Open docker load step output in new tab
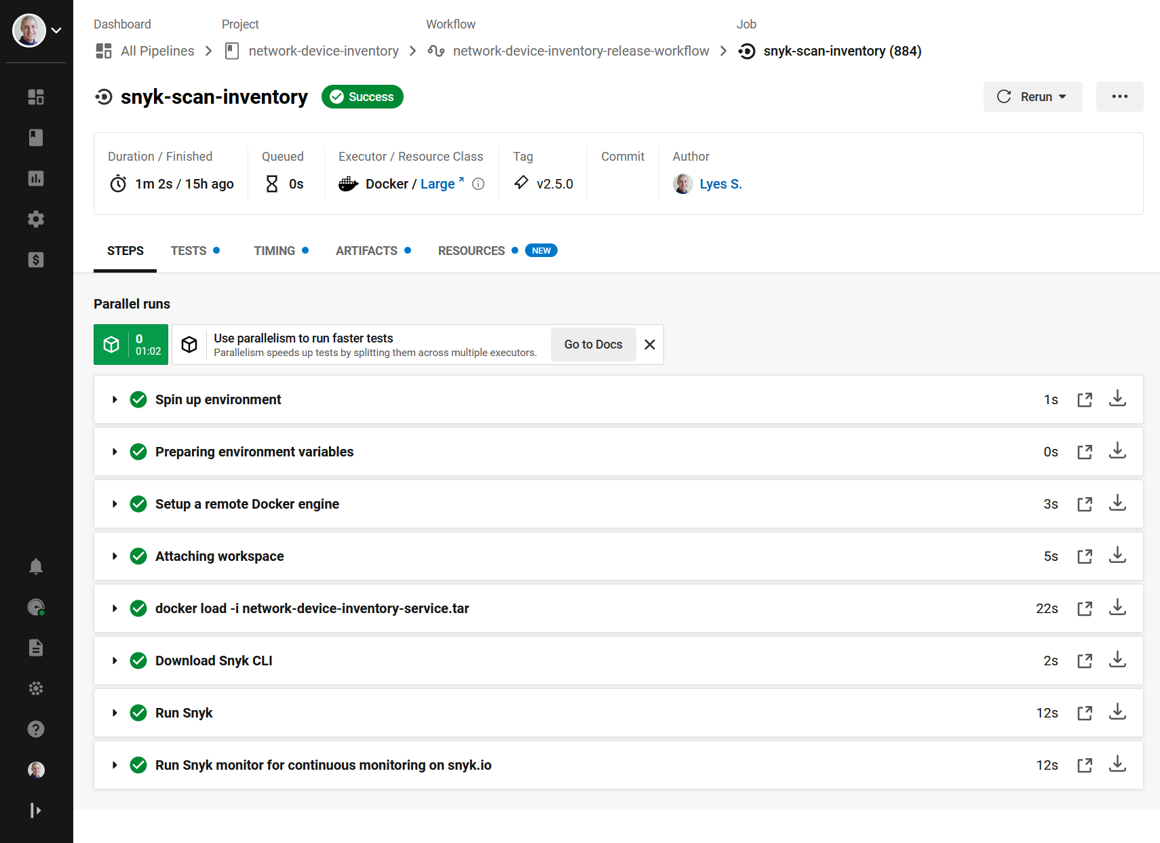 (1085, 608)
